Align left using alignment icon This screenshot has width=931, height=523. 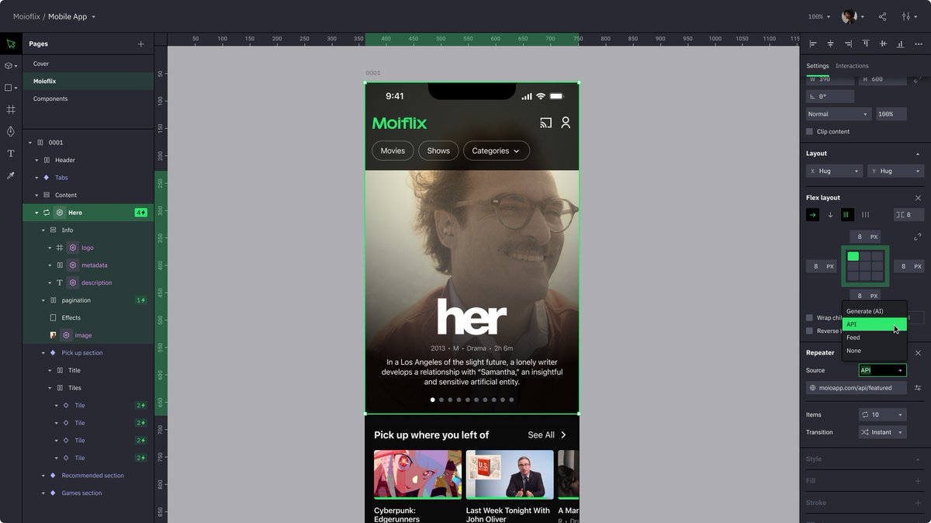(x=813, y=44)
